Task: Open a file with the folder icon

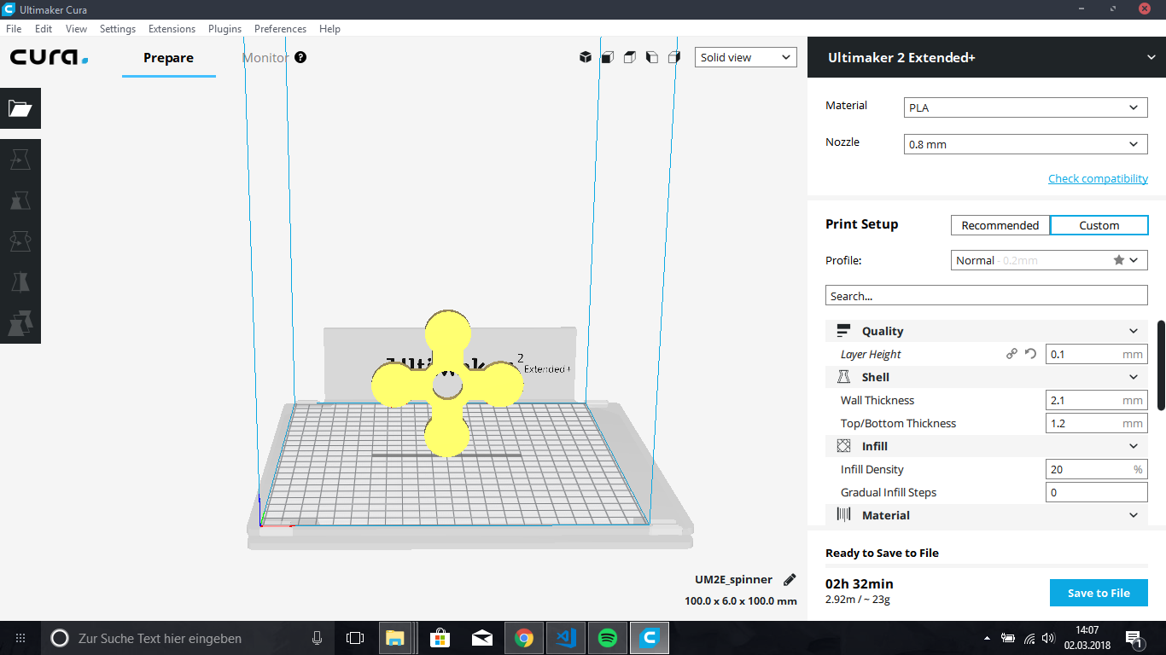Action: (x=20, y=108)
